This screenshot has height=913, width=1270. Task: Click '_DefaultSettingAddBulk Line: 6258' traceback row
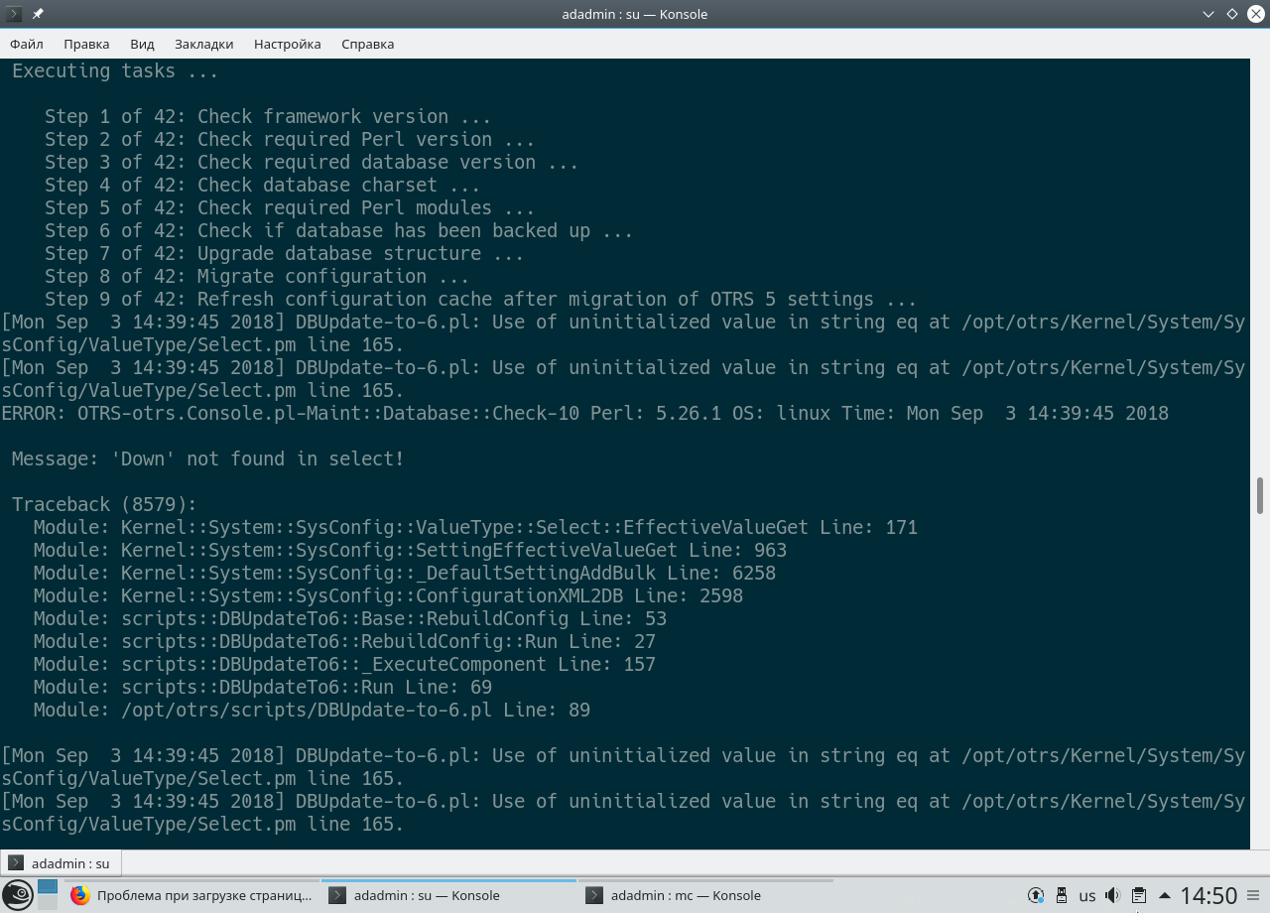(x=405, y=573)
